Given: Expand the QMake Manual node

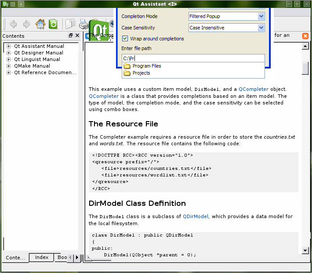Looking at the screenshot, I should point(8,66).
